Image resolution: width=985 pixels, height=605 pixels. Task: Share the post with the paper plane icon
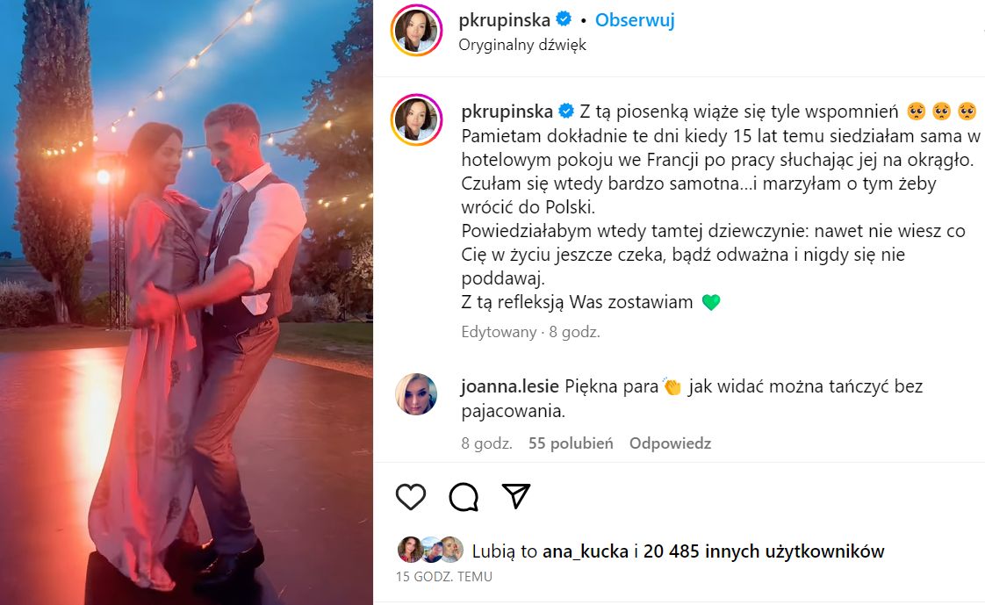click(x=516, y=496)
